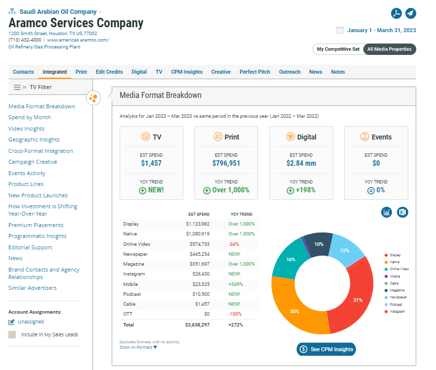Open Geographic Insights section

tap(34, 139)
